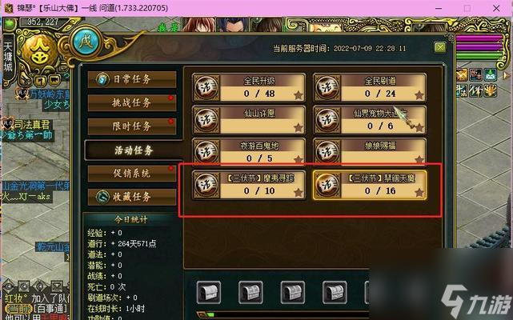The height and width of the screenshot is (320, 513).
Task: Click the 夜游百鬼地 activity icon
Action: (x=206, y=152)
